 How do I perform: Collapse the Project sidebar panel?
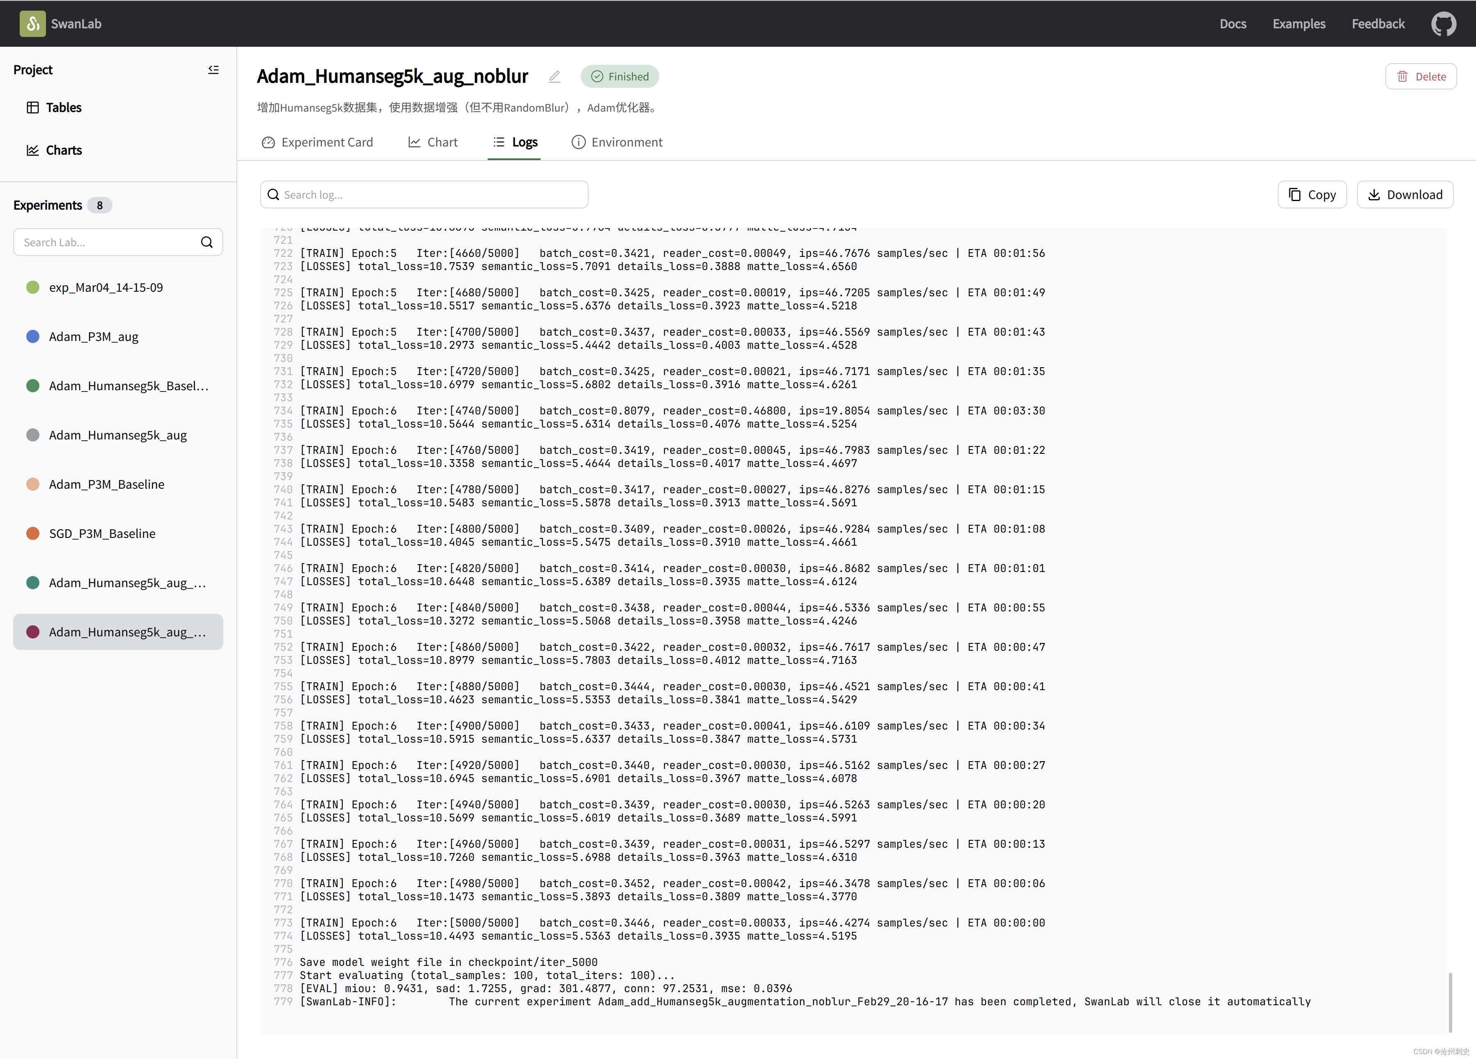[213, 70]
